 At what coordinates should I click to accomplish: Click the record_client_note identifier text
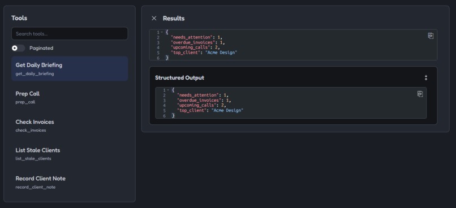(x=35, y=188)
